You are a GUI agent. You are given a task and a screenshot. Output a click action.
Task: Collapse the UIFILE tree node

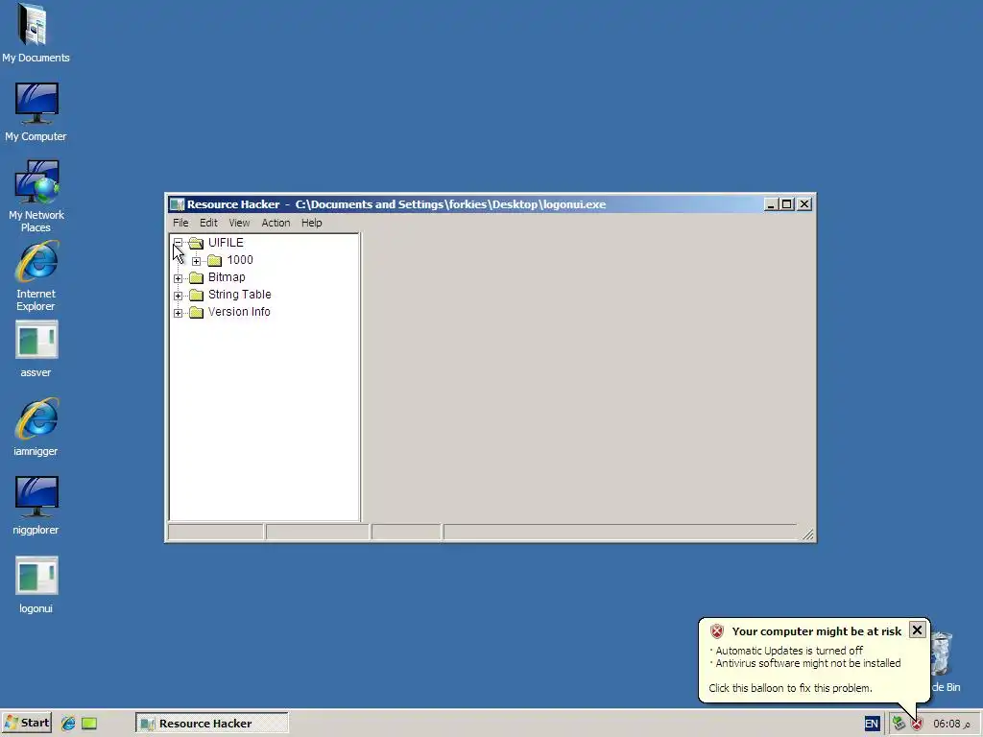coord(178,243)
